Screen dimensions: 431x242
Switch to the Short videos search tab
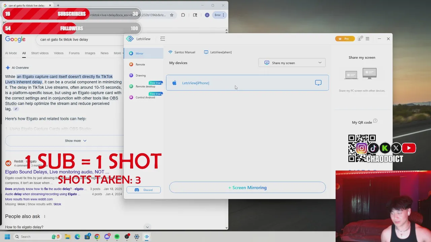tap(40, 53)
